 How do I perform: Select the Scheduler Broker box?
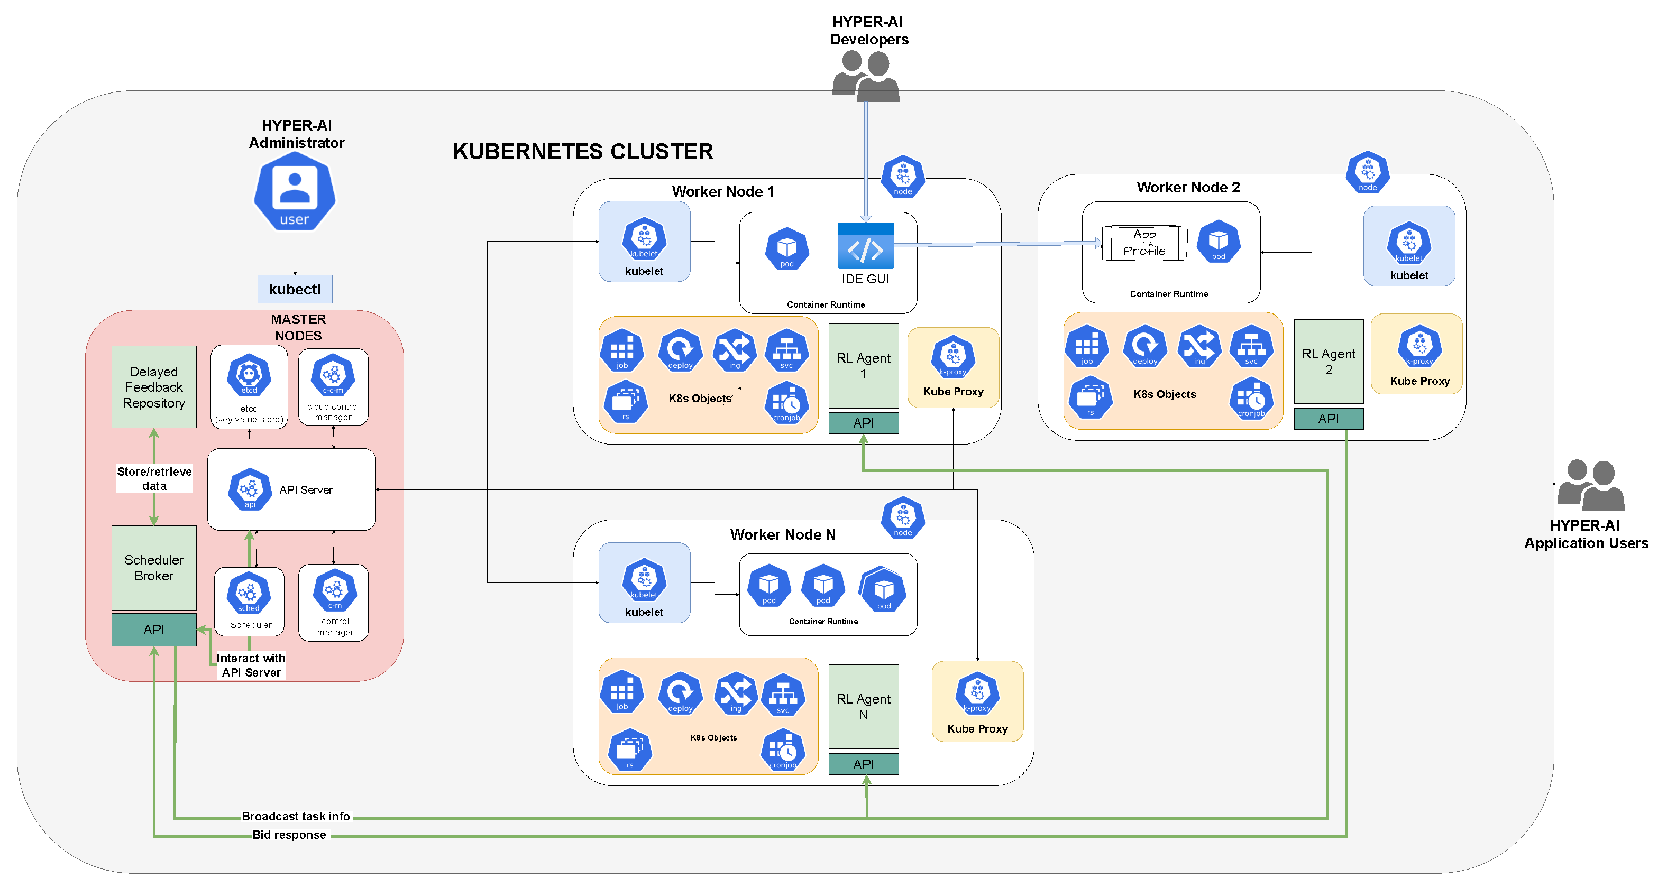(x=154, y=568)
